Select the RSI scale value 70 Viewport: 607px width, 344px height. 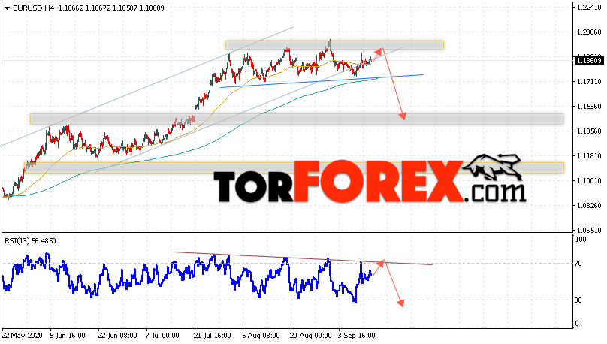[578, 264]
